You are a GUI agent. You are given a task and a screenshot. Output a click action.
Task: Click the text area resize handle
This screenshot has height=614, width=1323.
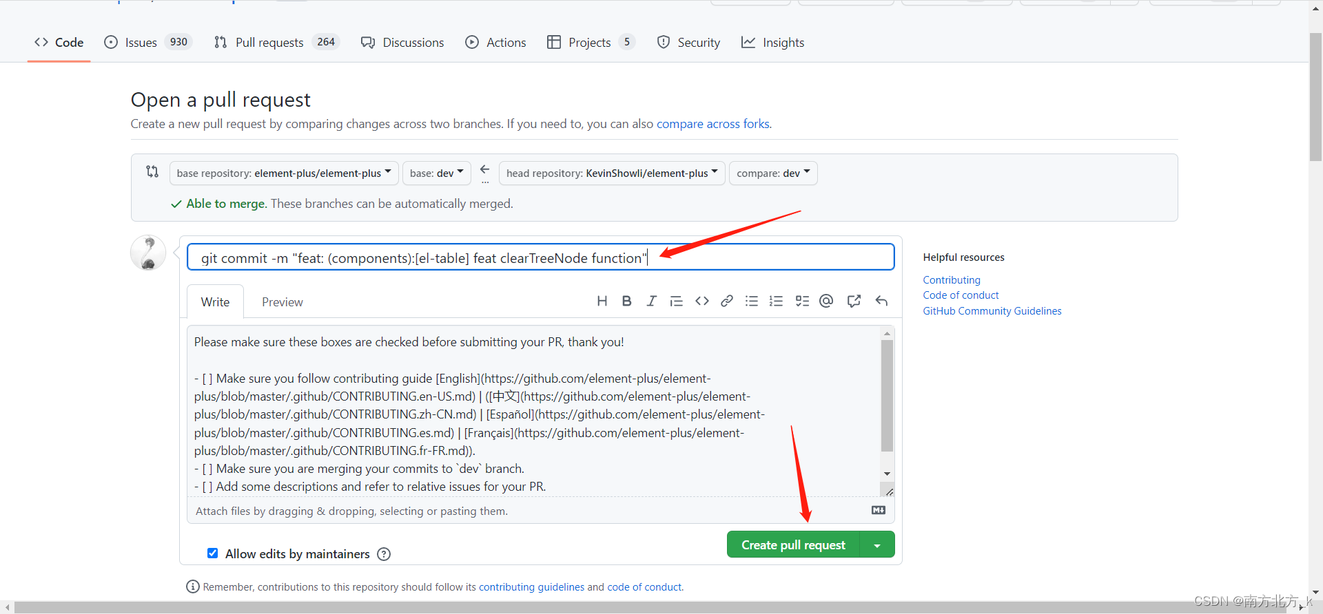[x=889, y=491]
